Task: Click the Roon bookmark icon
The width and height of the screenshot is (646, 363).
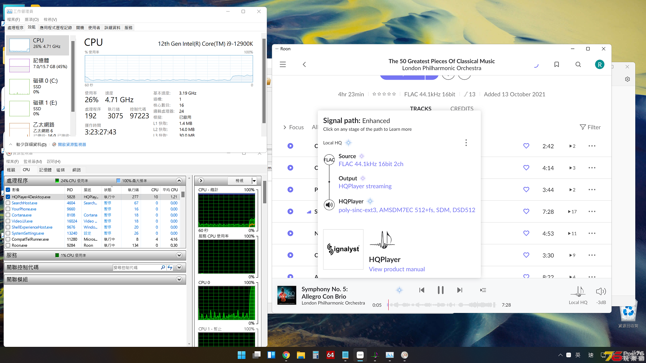Action: 557,64
